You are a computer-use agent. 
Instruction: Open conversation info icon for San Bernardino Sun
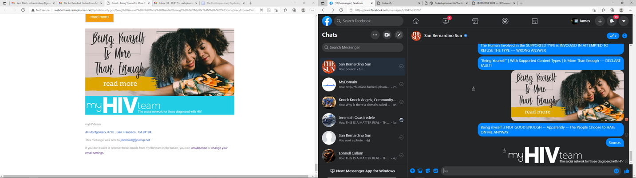[624, 36]
